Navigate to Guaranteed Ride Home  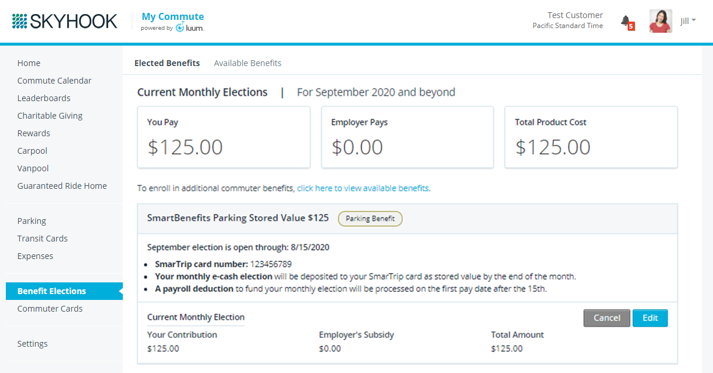coord(62,186)
